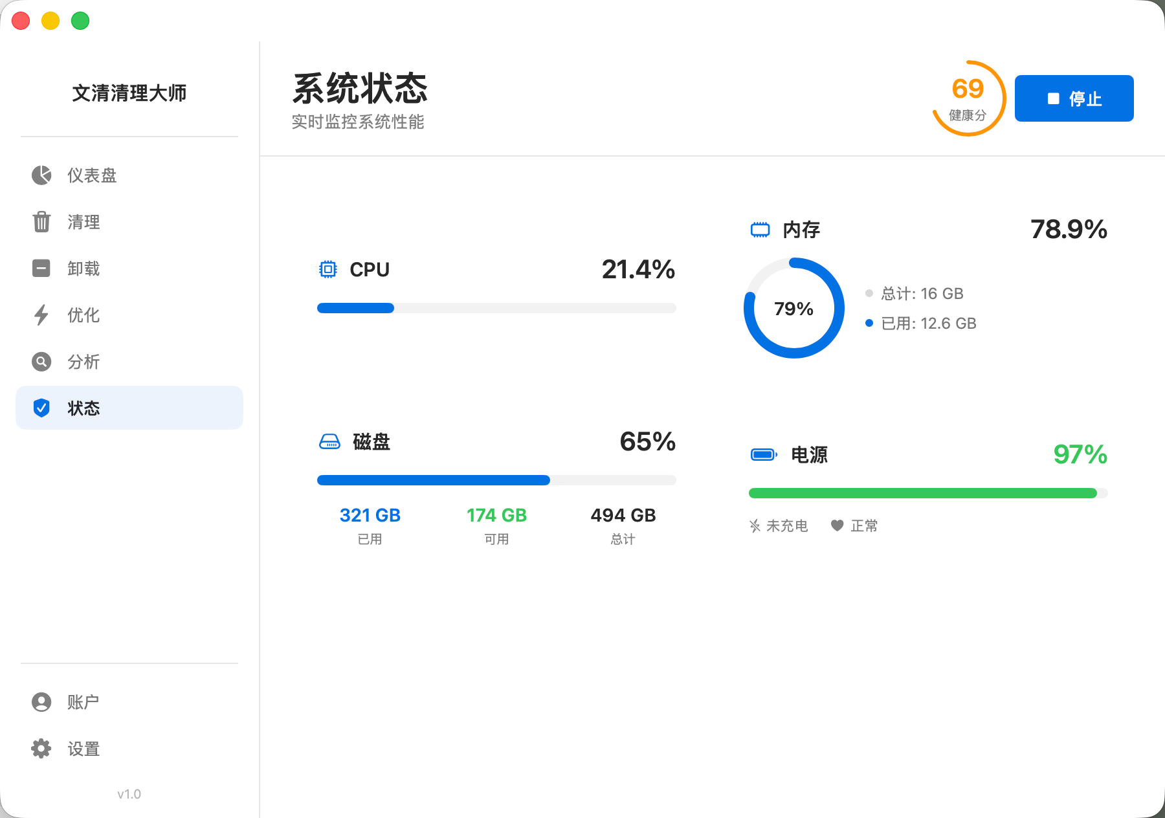This screenshot has width=1165, height=818.
Task: Click the 174 GB available value
Action: coord(496,515)
